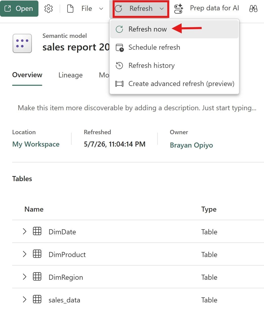This screenshot has width=264, height=310.
Task: Click the sales_data table grid icon
Action: tap(37, 299)
